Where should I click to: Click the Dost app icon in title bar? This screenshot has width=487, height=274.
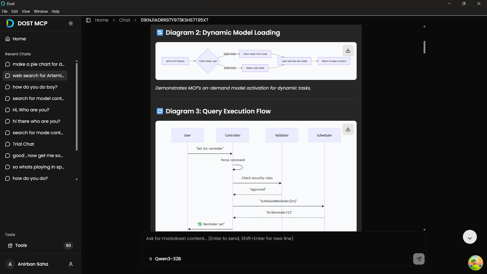[3, 4]
